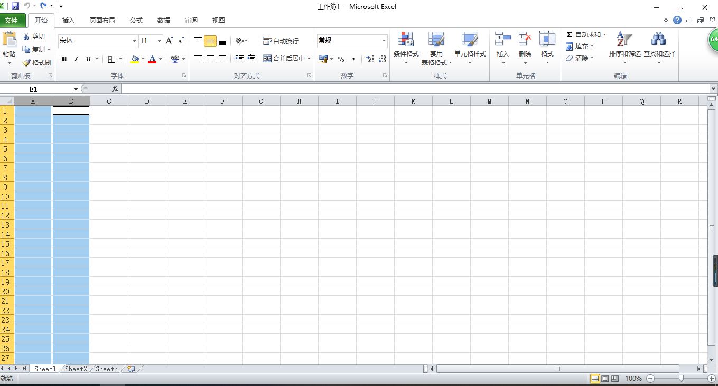The height and width of the screenshot is (386, 718).
Task: Toggle Wrap Text (自动换行)
Action: click(281, 41)
